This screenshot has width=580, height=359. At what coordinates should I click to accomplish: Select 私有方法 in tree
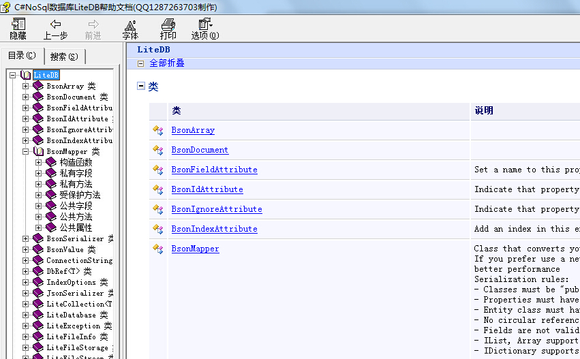[76, 184]
